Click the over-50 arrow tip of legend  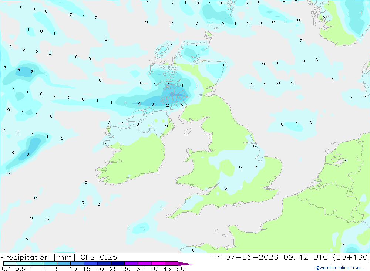(x=185, y=264)
